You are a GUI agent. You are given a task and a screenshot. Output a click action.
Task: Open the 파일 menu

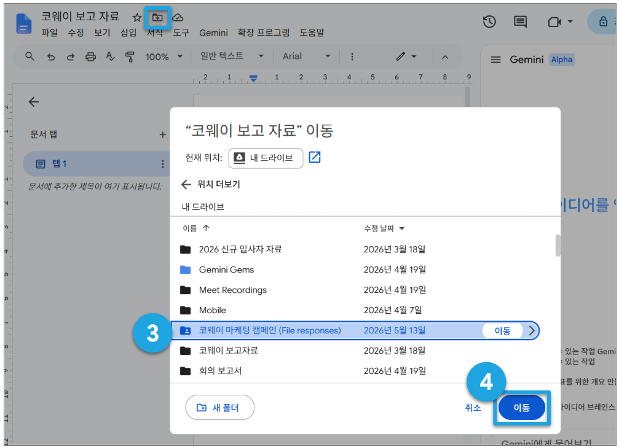point(50,33)
